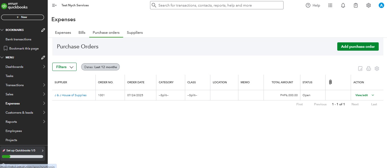The height and width of the screenshot is (168, 387).
Task: Click Next pagination link
Action: click(x=355, y=104)
